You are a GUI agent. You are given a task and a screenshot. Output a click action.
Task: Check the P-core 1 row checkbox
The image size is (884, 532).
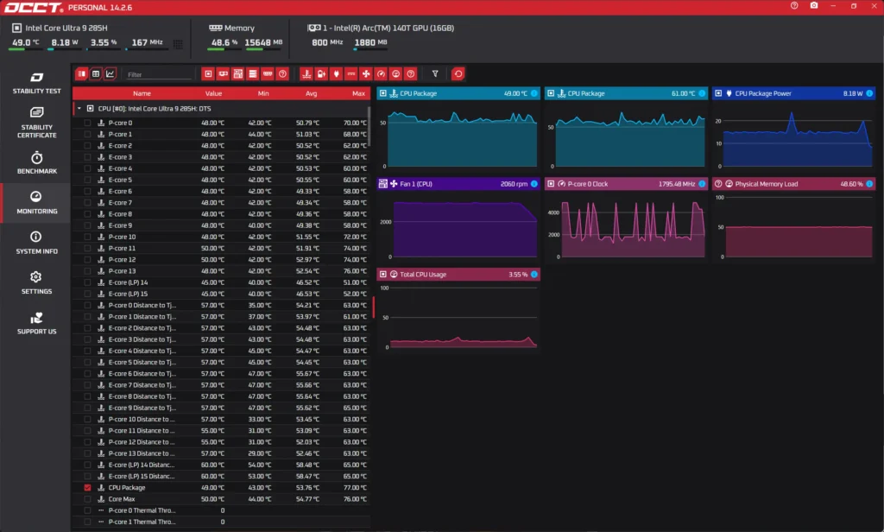click(x=87, y=134)
